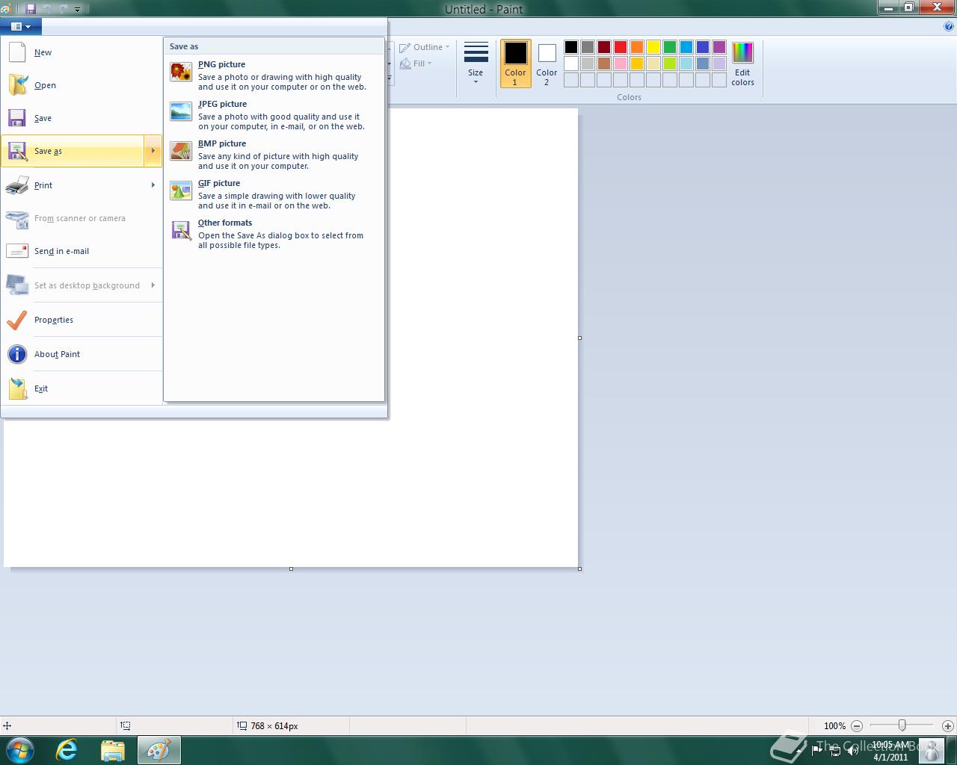The height and width of the screenshot is (765, 957).
Task: Click the zoom in plus button
Action: click(x=948, y=725)
